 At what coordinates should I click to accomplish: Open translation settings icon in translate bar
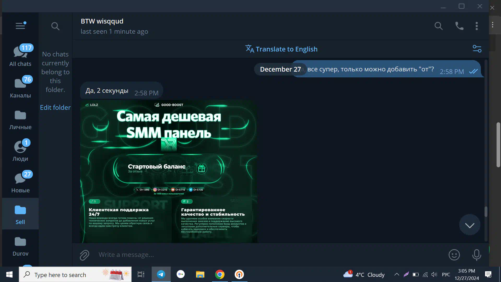click(x=477, y=49)
